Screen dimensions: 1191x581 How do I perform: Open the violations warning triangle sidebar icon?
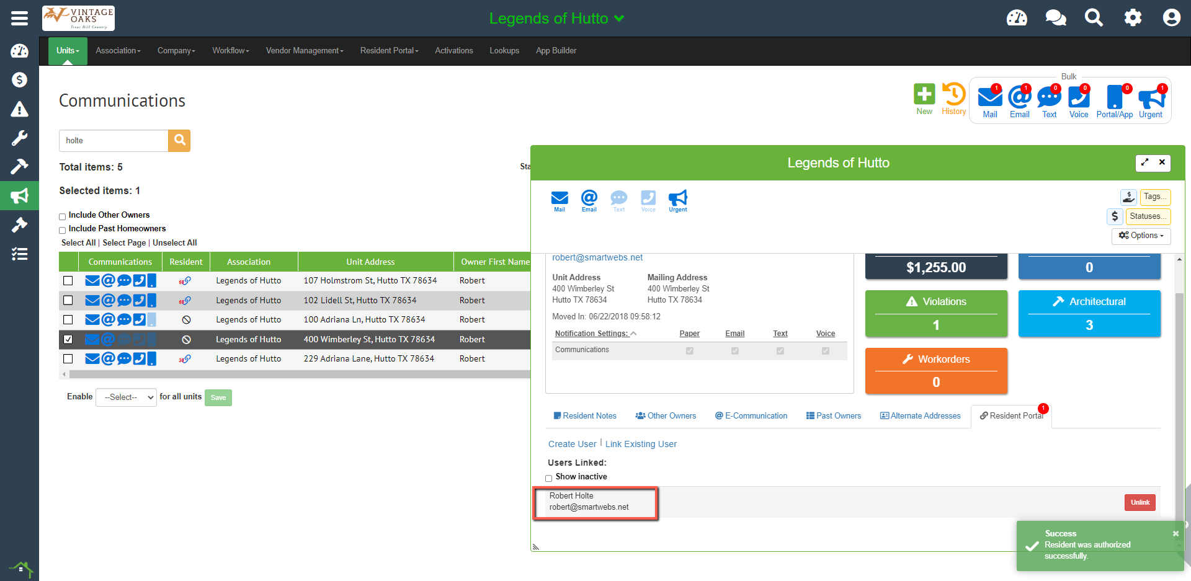(x=19, y=109)
